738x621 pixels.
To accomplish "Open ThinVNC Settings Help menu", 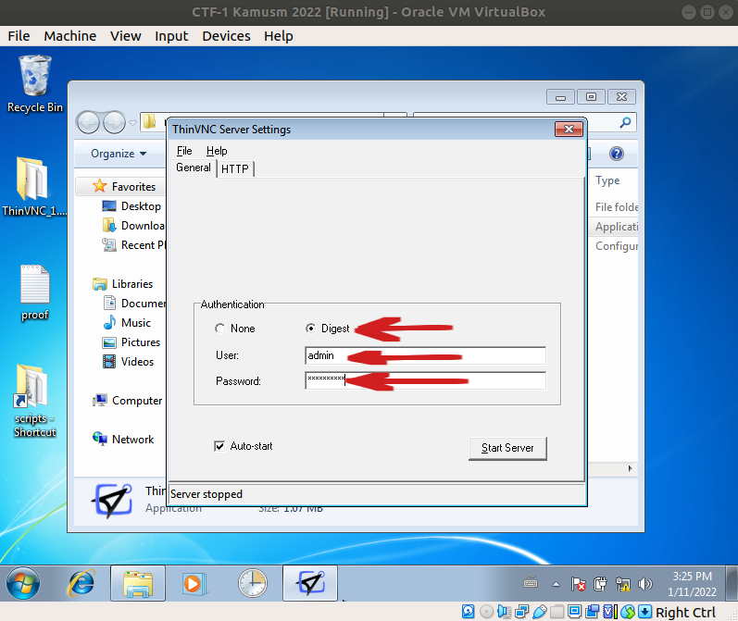I will click(217, 151).
